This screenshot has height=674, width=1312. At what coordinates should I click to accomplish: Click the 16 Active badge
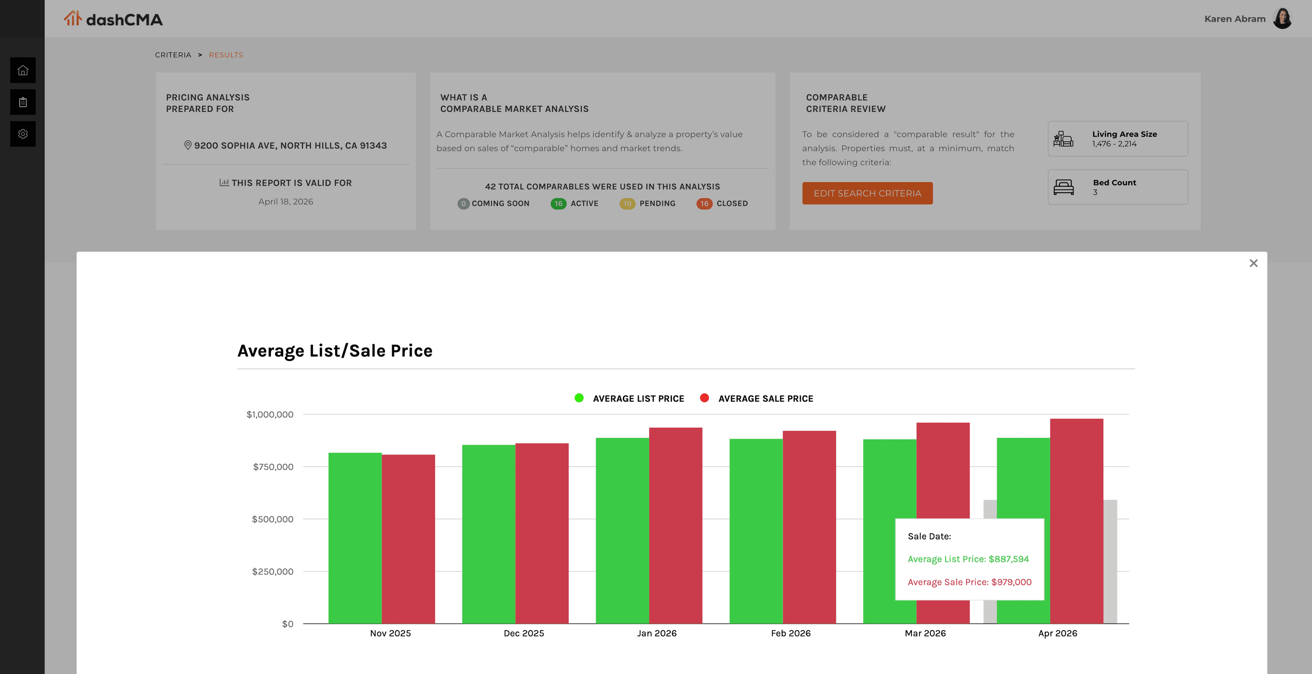558,204
